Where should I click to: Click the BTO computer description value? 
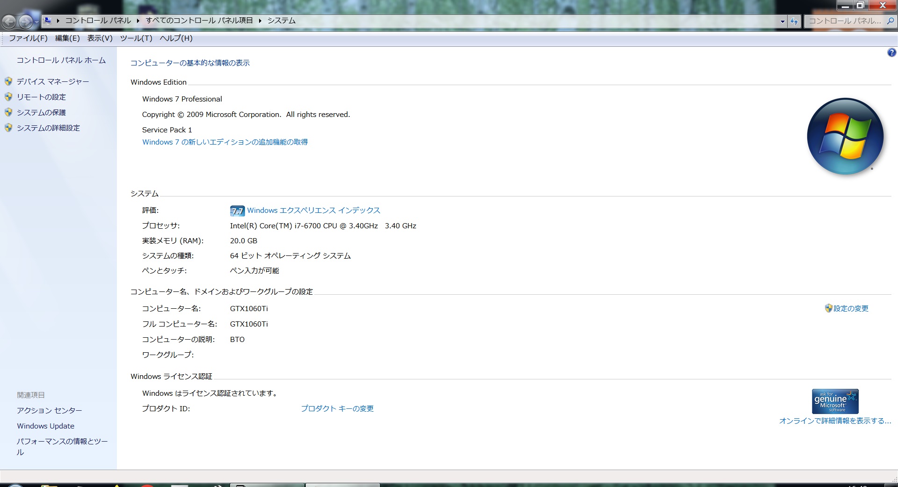click(237, 340)
